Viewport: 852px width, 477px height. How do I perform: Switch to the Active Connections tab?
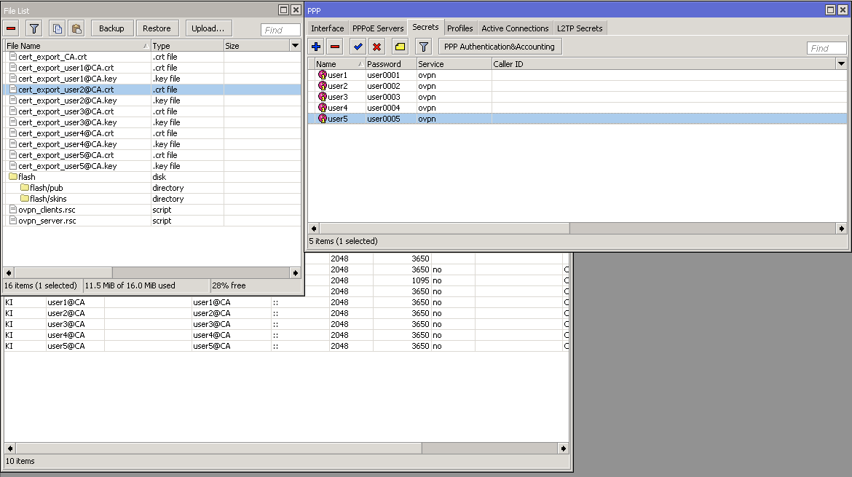515,28
